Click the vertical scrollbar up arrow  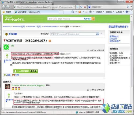coord(131,16)
